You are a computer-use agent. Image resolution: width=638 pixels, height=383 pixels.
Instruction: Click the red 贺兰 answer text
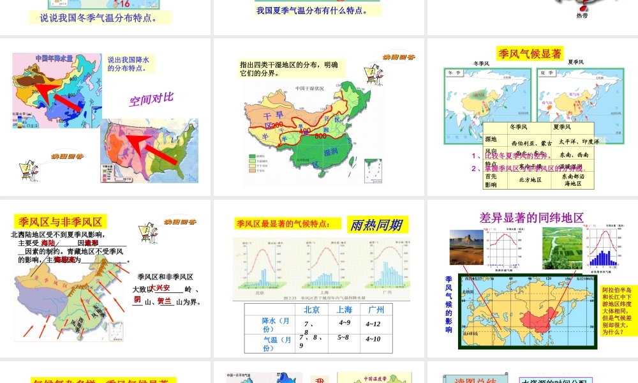[165, 301]
